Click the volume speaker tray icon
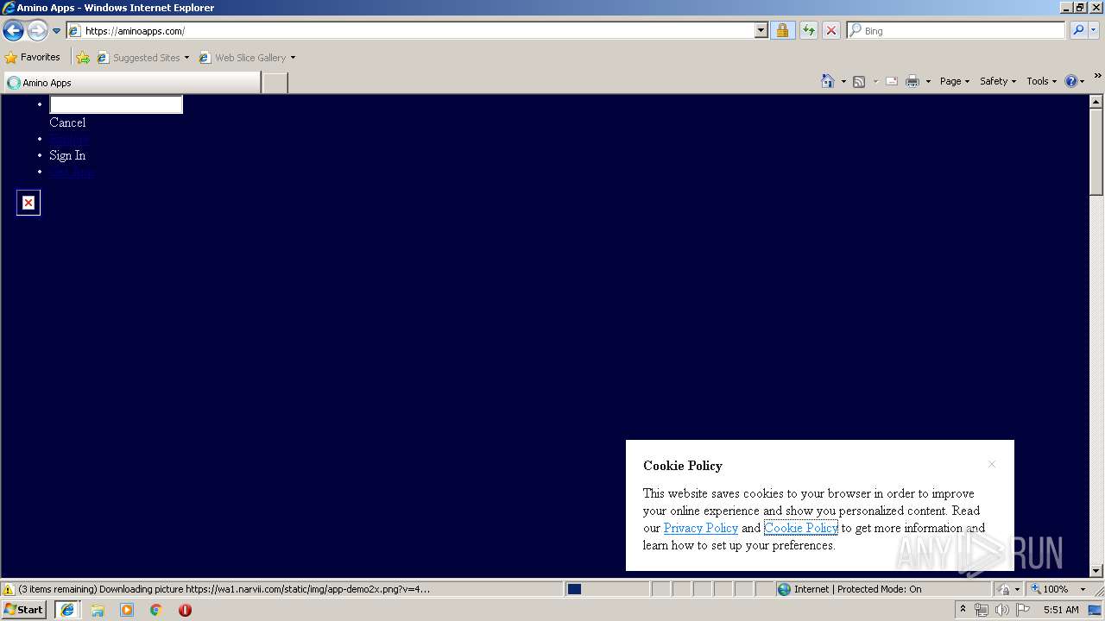 pyautogui.click(x=1001, y=610)
